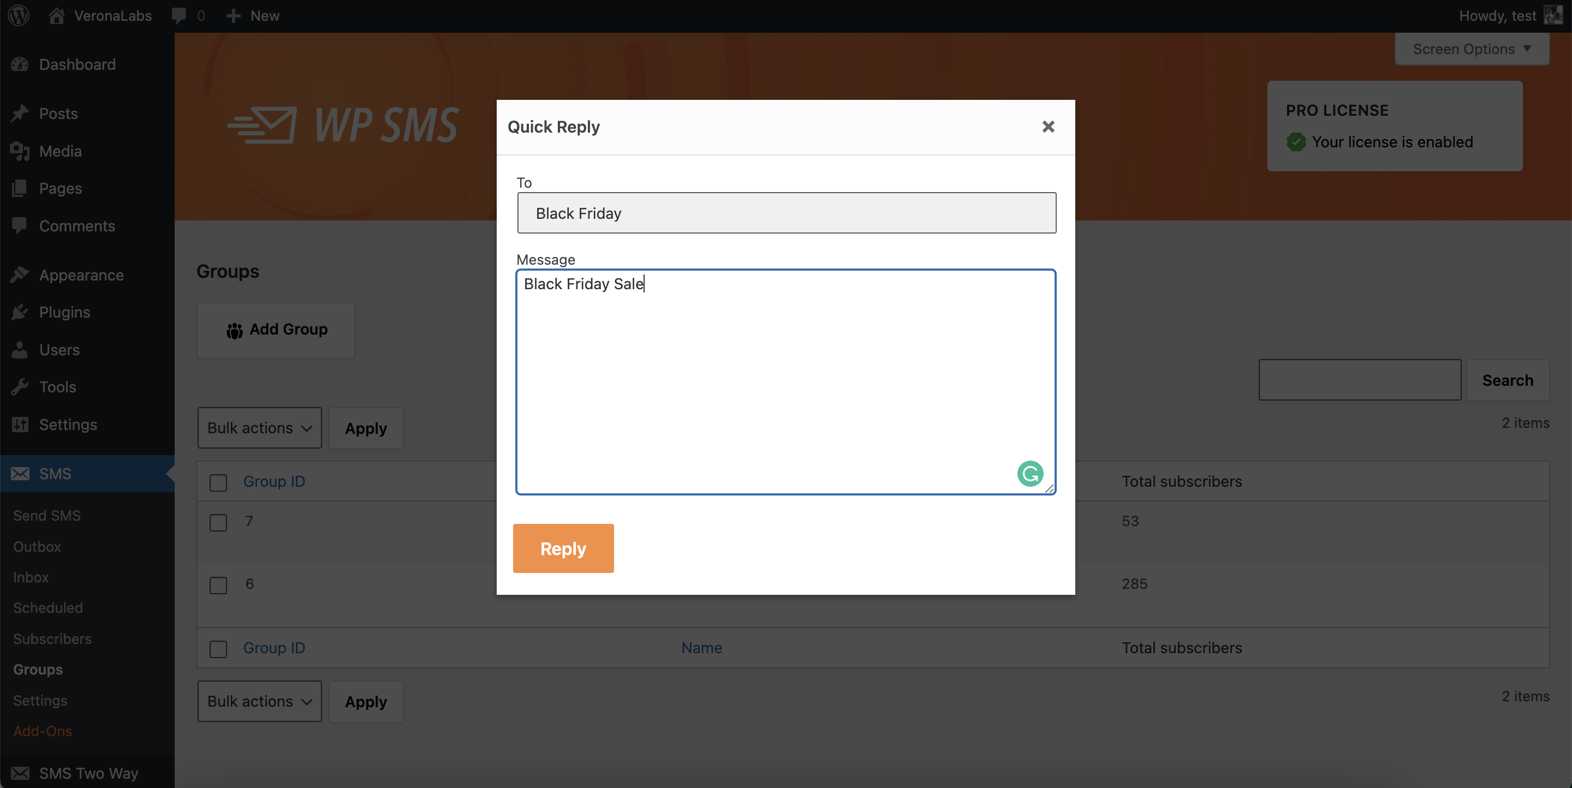
Task: Click the WP SMS logo
Action: [x=343, y=126]
